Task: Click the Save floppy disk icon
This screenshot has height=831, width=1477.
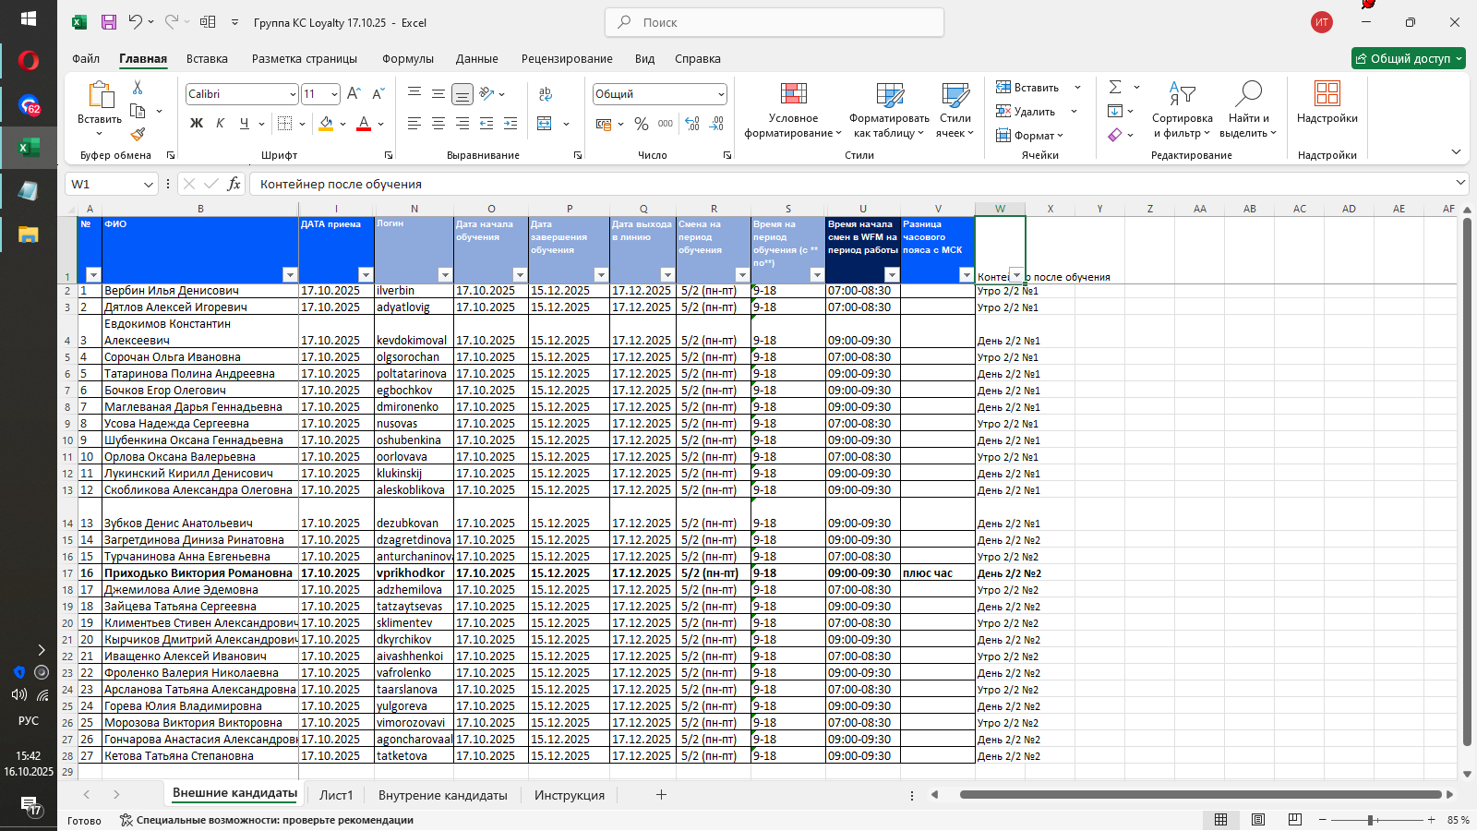Action: (109, 22)
